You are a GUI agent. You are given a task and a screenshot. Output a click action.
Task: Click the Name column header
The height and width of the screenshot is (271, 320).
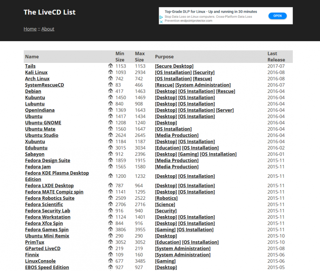32,57
